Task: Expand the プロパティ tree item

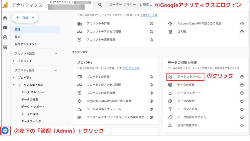Action: [14, 78]
